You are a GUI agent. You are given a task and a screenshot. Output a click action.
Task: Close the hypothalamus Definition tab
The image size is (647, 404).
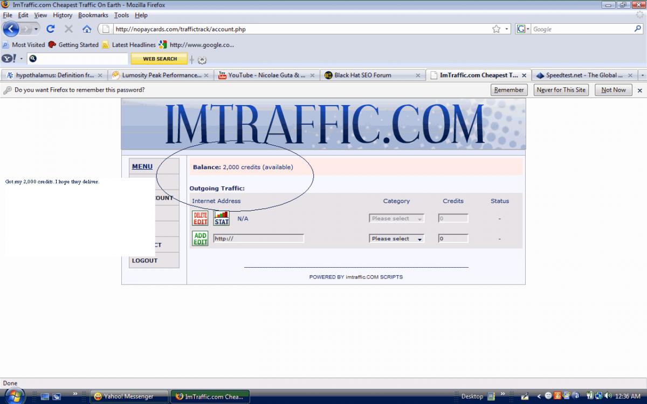coord(100,75)
